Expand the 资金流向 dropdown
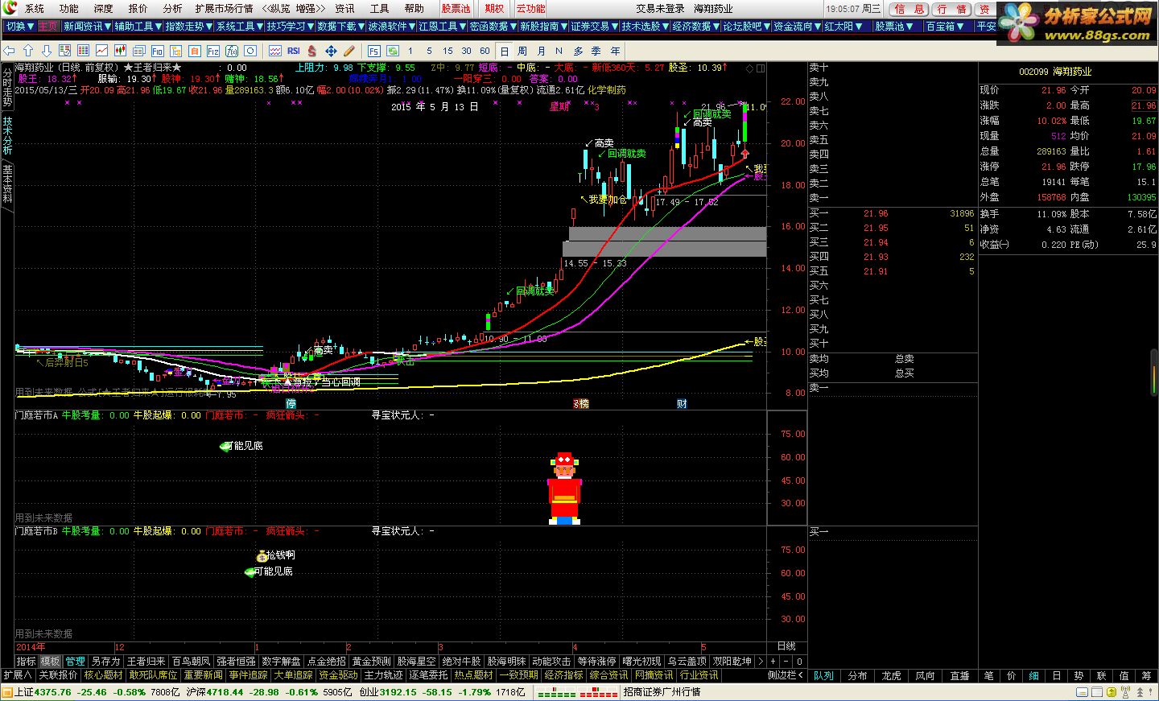Screen dimensions: 1159x701 pyautogui.click(x=796, y=27)
